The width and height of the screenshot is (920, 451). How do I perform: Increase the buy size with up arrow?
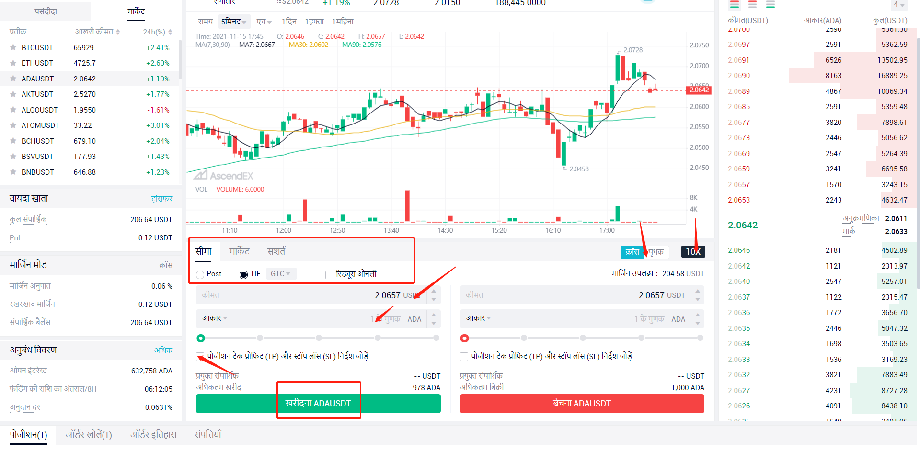point(434,315)
